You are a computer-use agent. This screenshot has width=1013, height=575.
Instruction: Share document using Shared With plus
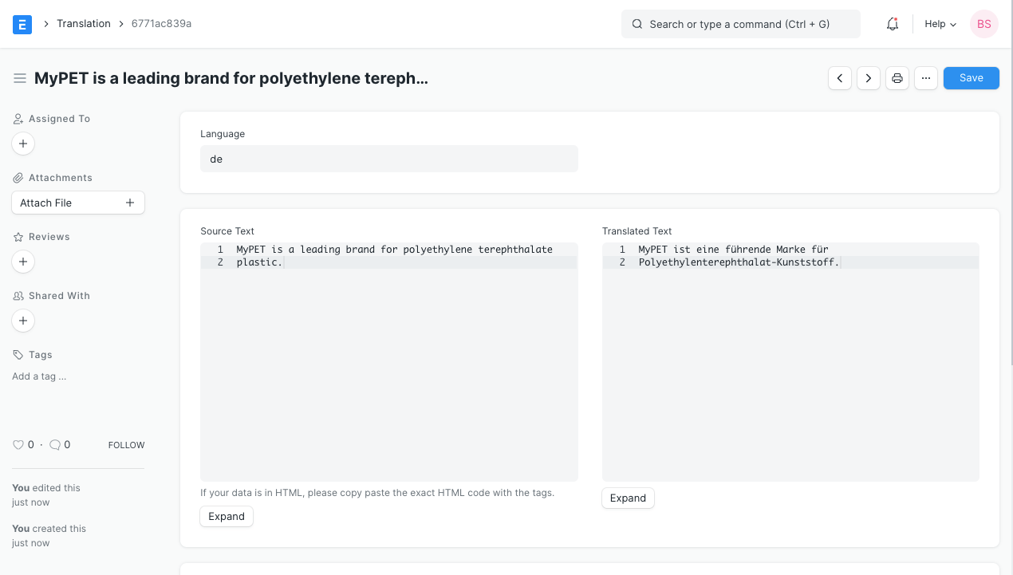tap(23, 321)
